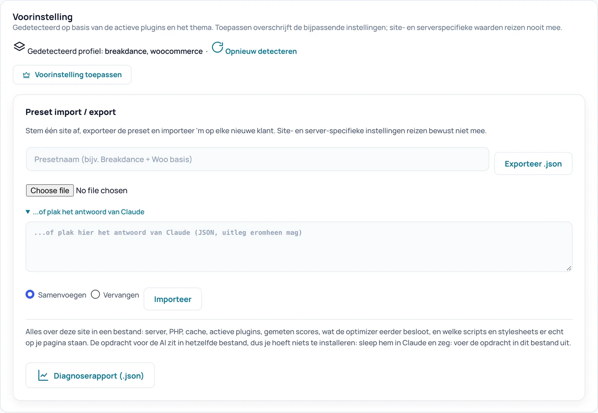
Task: Click the circular refresh arrow icon
Action: (x=218, y=47)
